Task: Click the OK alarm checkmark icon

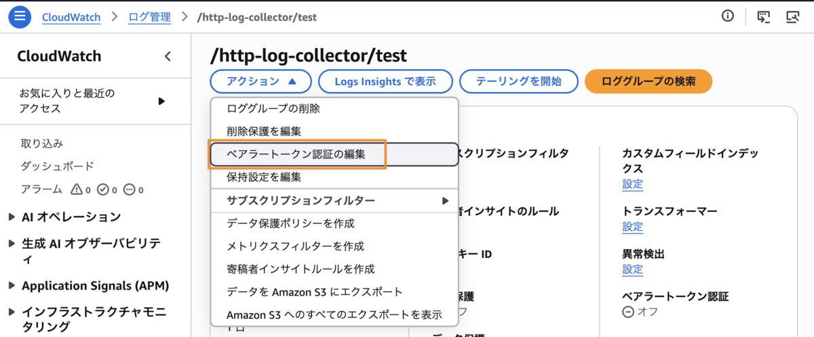Action: pos(103,189)
